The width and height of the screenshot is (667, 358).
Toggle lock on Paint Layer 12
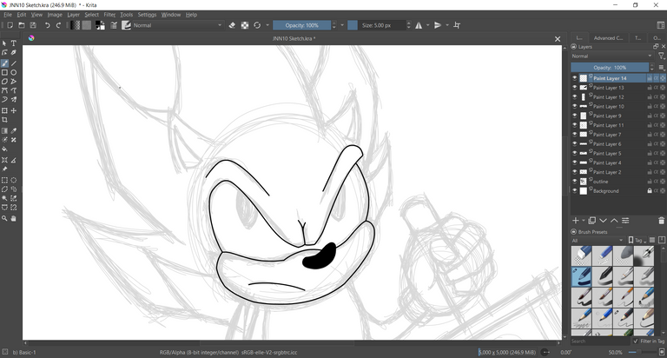(x=650, y=97)
